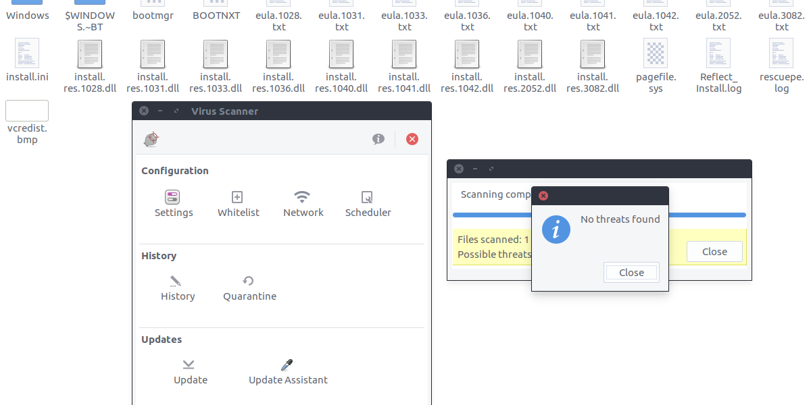Image resolution: width=811 pixels, height=405 pixels.
Task: Select eula.1040.txt file label
Action: tap(530, 21)
